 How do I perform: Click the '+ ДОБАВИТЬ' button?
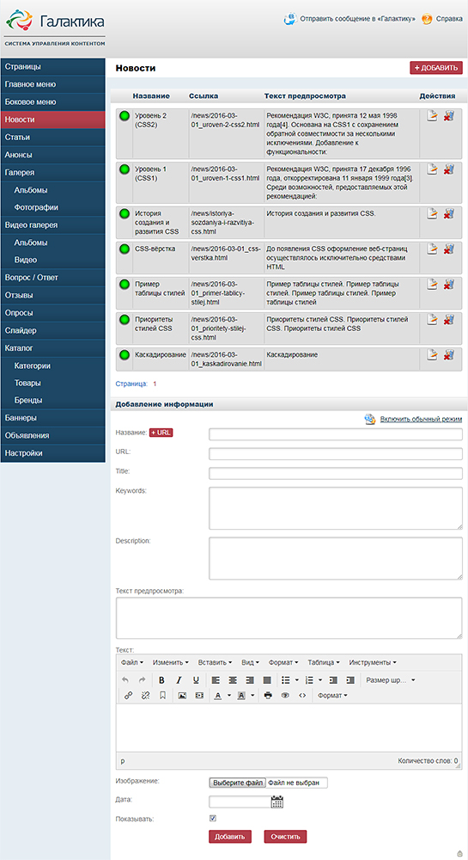(x=436, y=67)
